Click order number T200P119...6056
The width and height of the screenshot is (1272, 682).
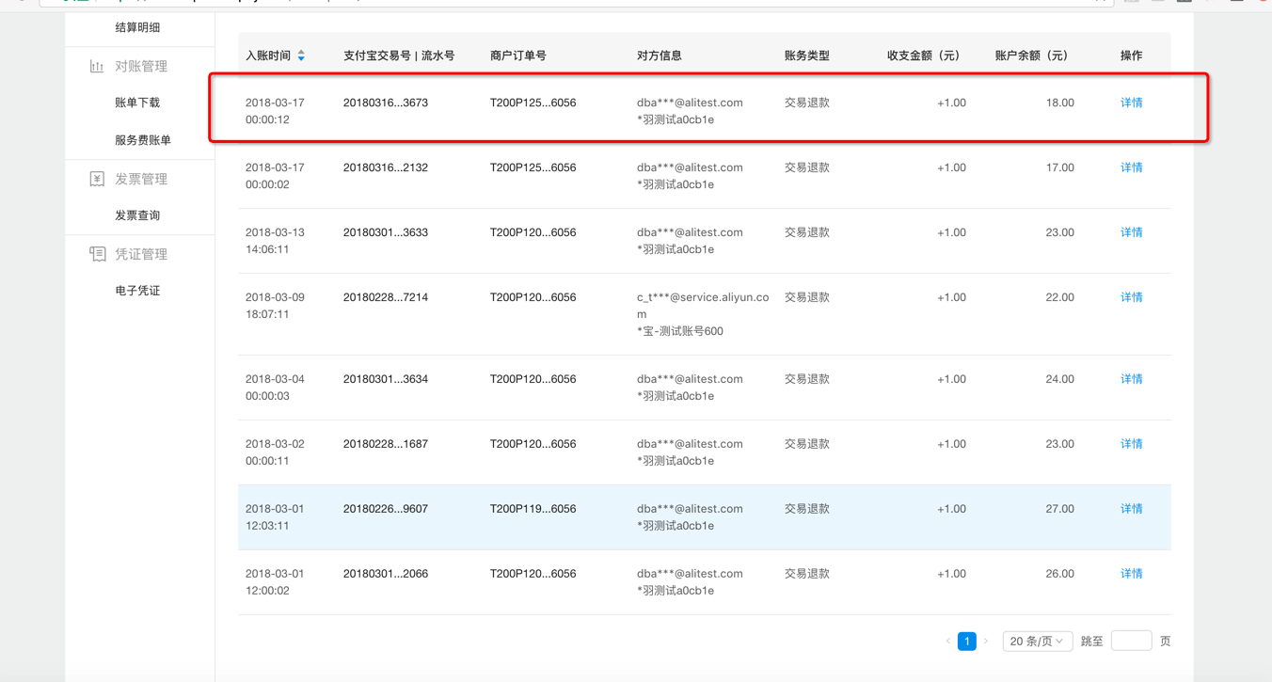(533, 509)
